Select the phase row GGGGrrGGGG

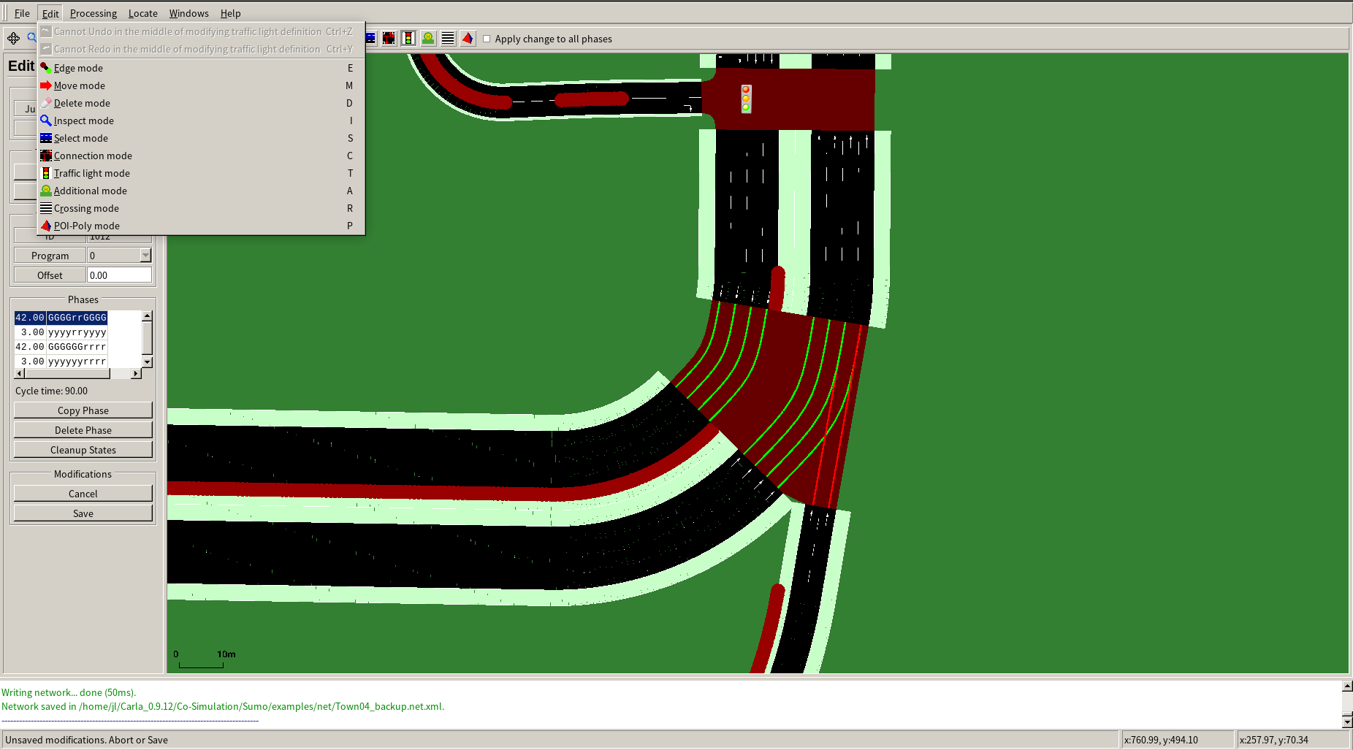pos(61,318)
